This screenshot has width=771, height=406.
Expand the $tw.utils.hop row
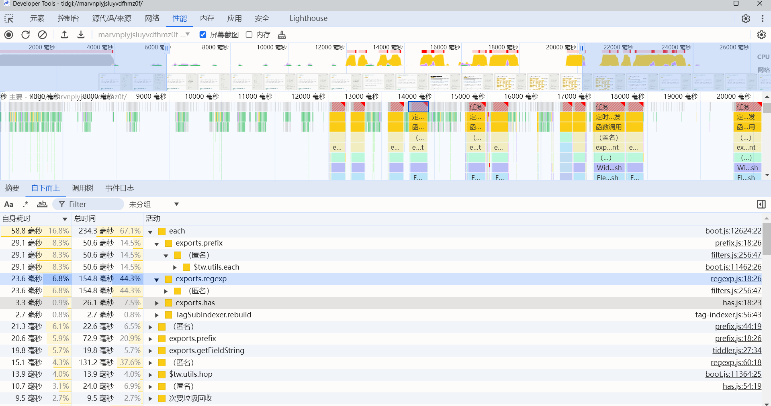coord(150,375)
